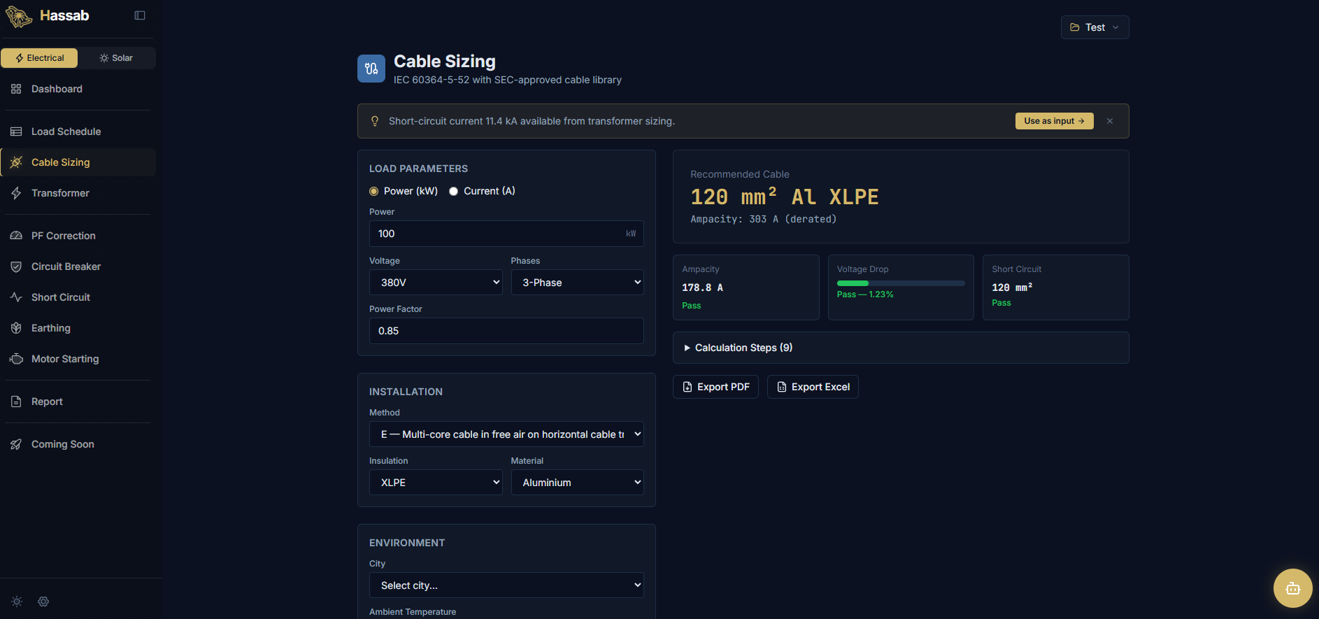Go to Cable Sizing page
The width and height of the screenshot is (1319, 619).
tap(78, 162)
